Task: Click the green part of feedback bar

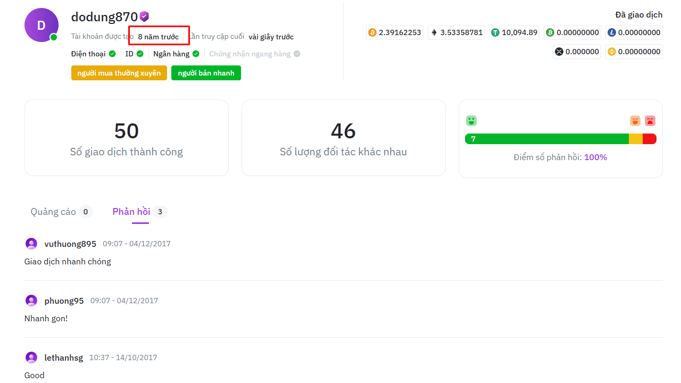Action: pos(548,139)
